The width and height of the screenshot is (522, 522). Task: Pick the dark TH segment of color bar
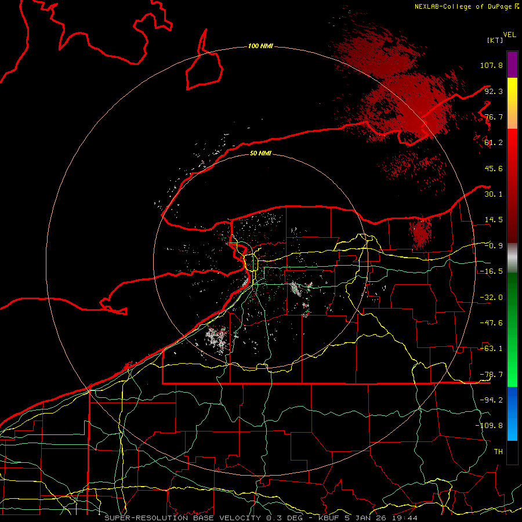(512, 452)
